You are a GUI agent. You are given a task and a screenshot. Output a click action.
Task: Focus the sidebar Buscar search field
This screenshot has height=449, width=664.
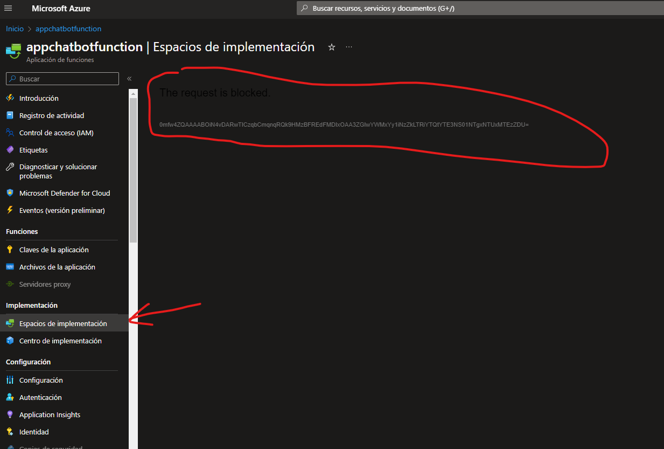pyautogui.click(x=62, y=79)
